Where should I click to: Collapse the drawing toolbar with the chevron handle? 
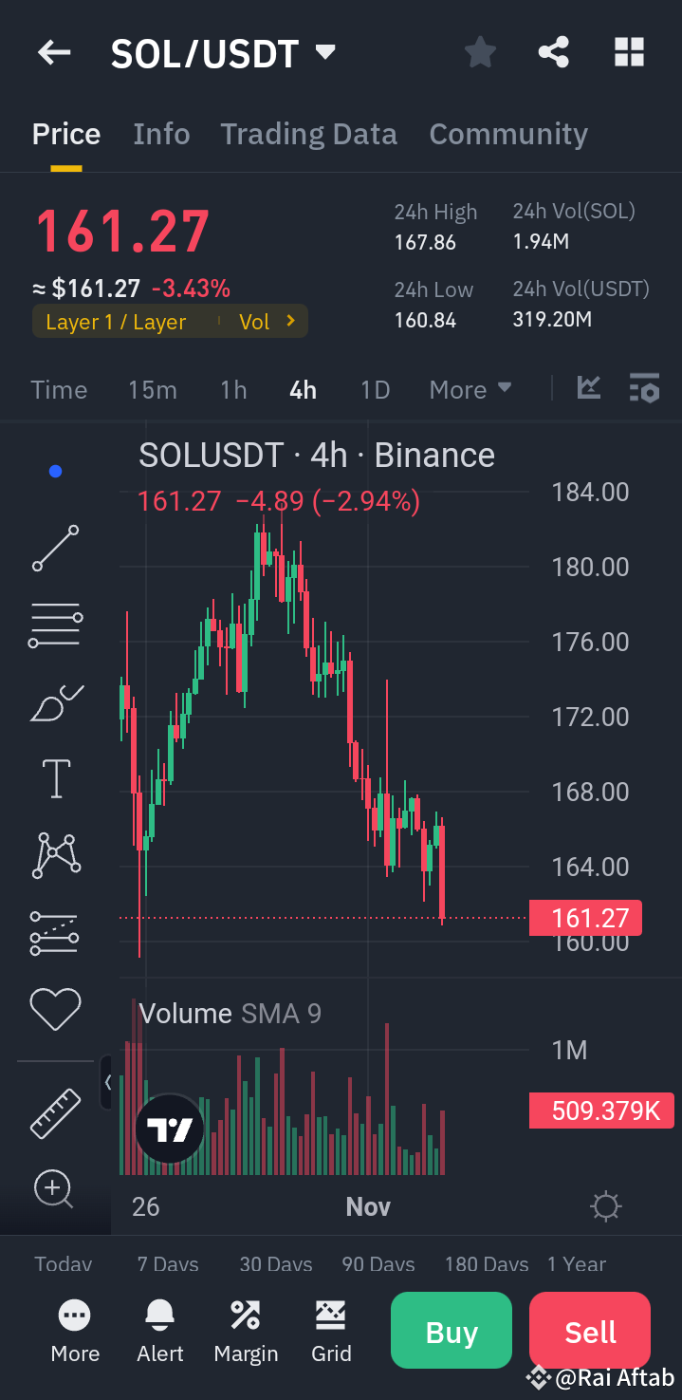click(106, 1082)
